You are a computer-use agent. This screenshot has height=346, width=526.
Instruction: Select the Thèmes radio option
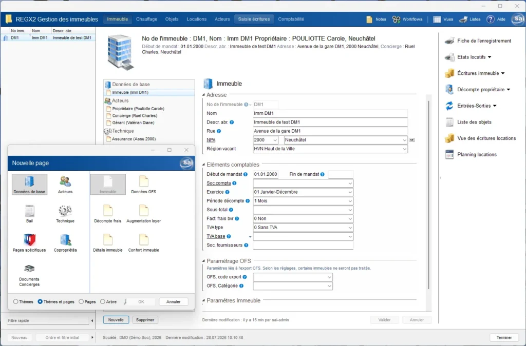(16, 301)
